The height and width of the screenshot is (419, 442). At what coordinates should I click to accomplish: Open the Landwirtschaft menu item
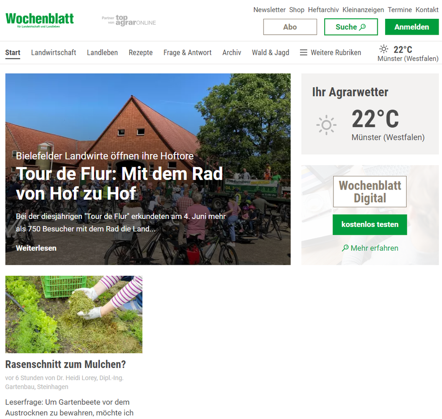(x=53, y=53)
